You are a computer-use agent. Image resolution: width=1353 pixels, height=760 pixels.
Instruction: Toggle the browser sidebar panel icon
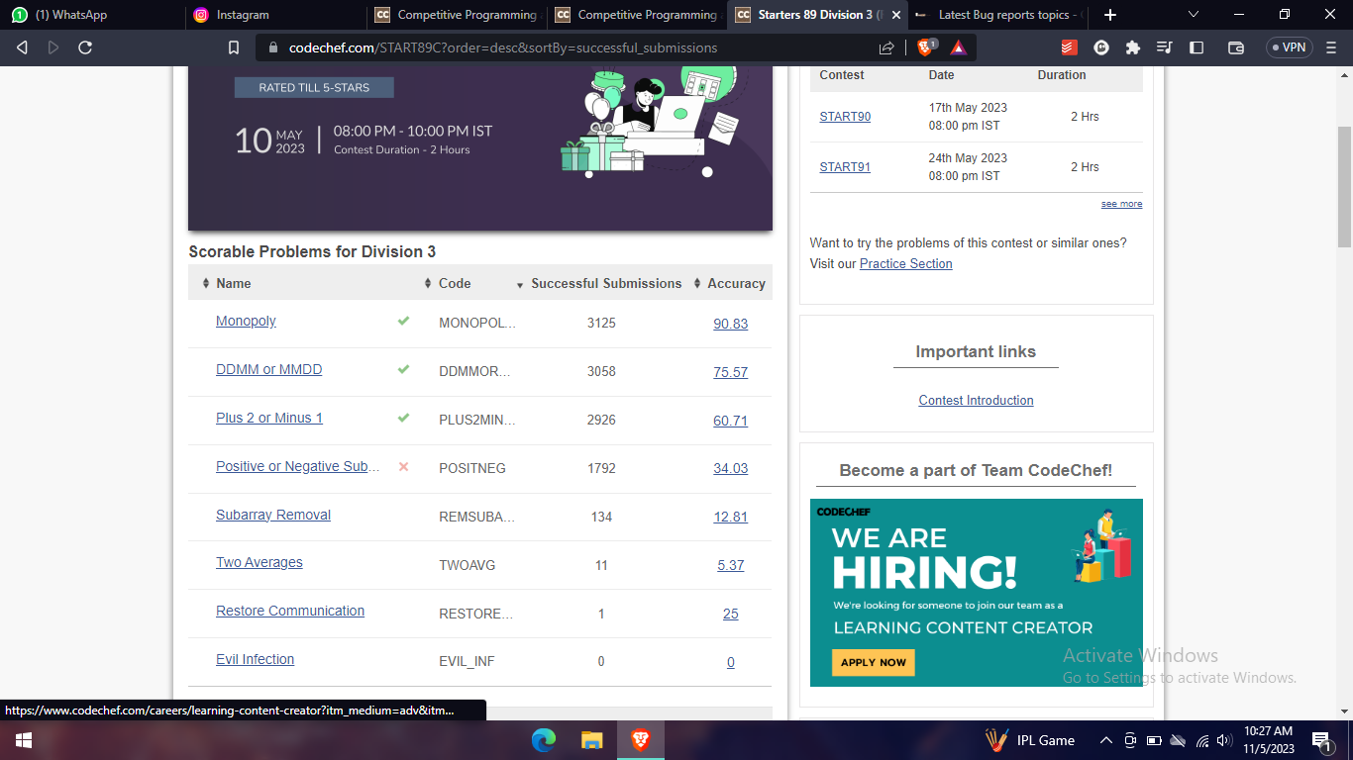pos(1197,47)
